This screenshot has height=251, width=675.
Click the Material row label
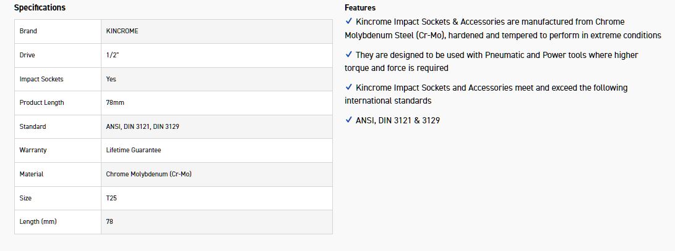(x=32, y=175)
